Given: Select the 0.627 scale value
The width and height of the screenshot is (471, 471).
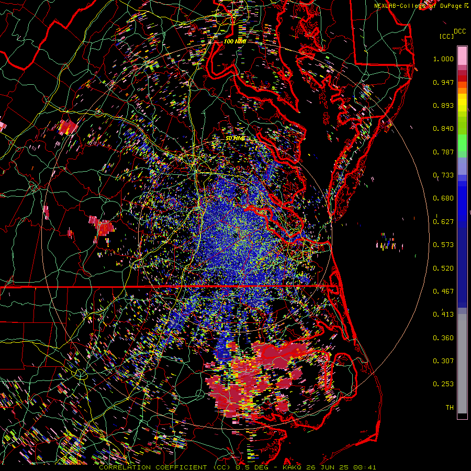Looking at the screenshot, I should click(443, 222).
